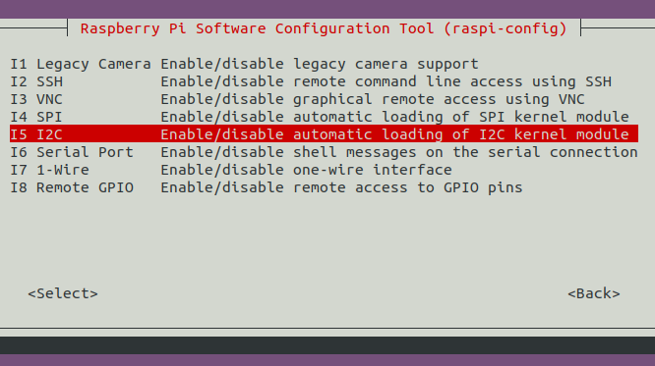655x366 pixels.
Task: Click the legacy camera support description
Action: (x=320, y=64)
